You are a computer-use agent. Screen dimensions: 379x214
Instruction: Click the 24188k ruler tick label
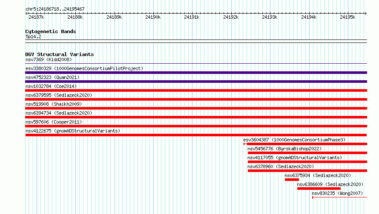pyautogui.click(x=75, y=17)
